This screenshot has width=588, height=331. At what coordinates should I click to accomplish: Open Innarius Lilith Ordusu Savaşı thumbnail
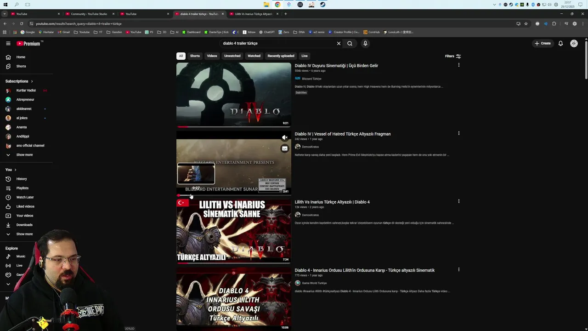point(233,299)
